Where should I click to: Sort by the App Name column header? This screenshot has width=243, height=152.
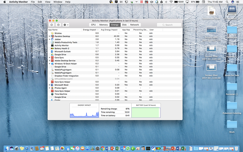[x=65, y=30]
